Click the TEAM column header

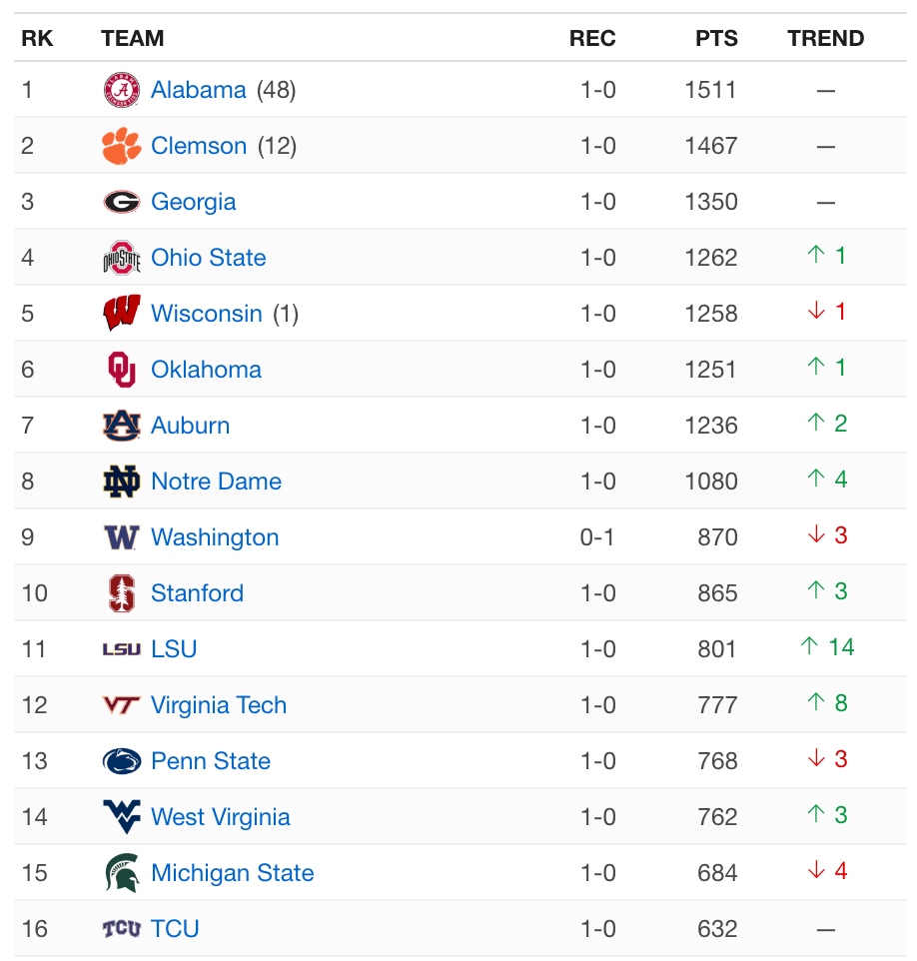point(132,39)
